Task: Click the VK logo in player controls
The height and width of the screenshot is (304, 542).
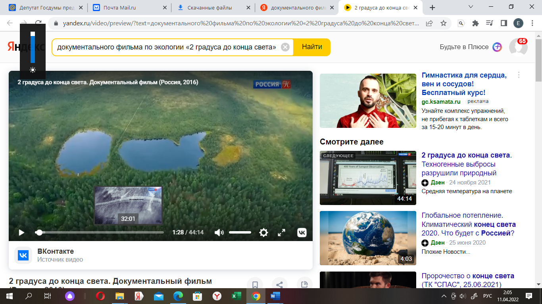Action: click(x=302, y=233)
